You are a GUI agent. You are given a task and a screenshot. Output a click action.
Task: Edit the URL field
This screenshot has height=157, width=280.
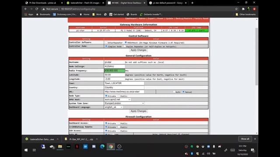pyautogui.click(x=124, y=92)
